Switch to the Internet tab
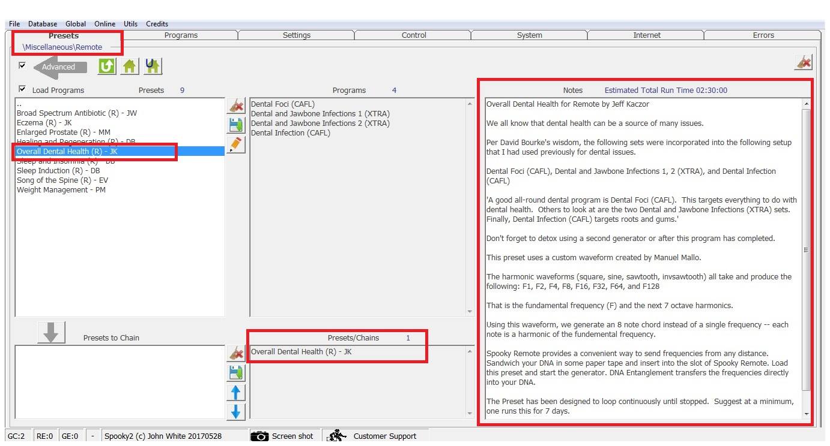This screenshot has width=830, height=446. (647, 35)
